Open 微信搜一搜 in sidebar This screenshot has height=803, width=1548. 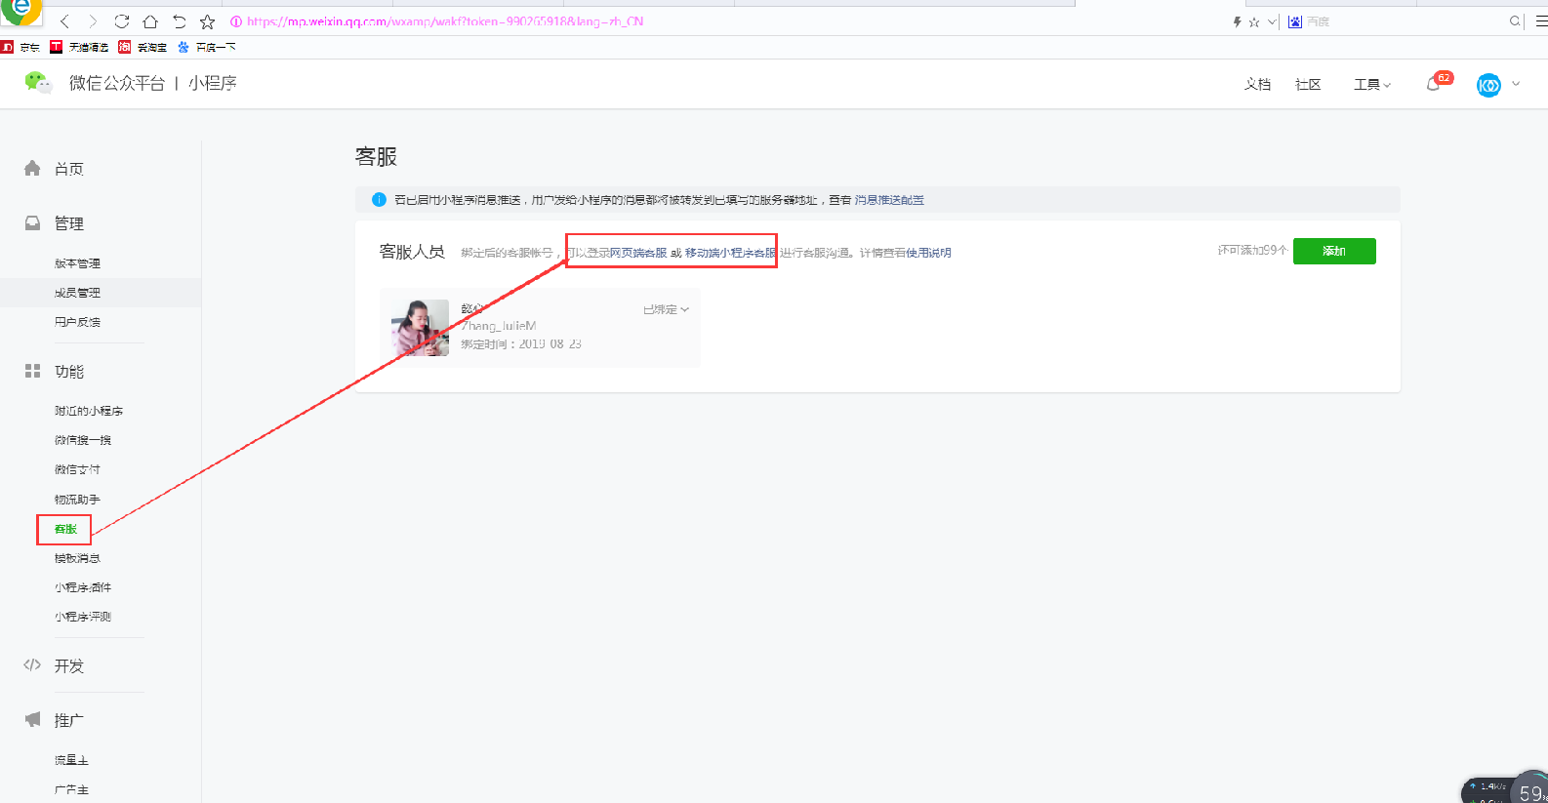click(83, 440)
